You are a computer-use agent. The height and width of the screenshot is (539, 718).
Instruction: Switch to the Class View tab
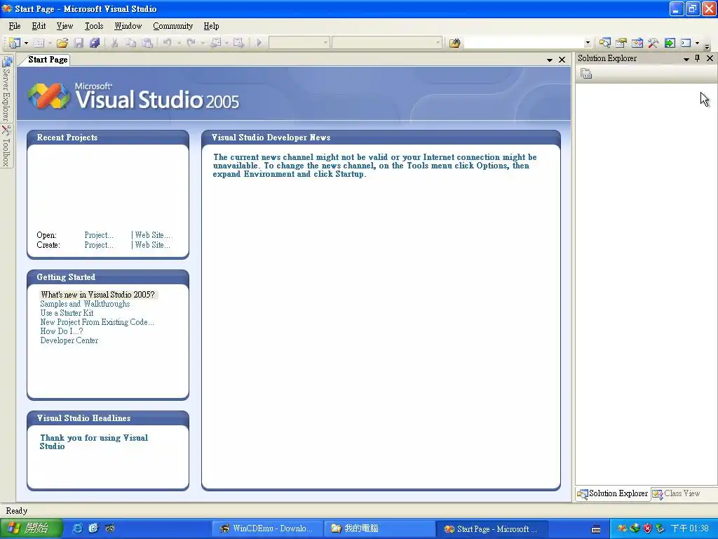pyautogui.click(x=677, y=493)
